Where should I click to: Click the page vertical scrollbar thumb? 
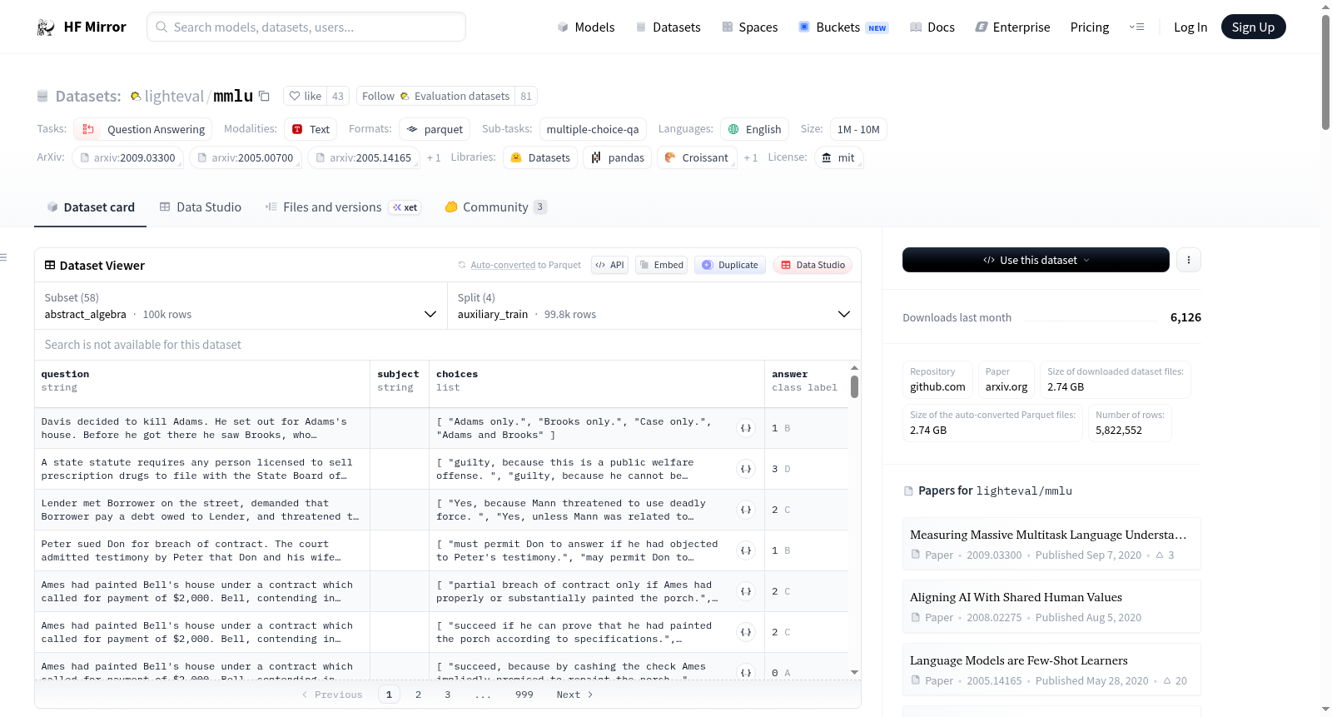[1325, 73]
